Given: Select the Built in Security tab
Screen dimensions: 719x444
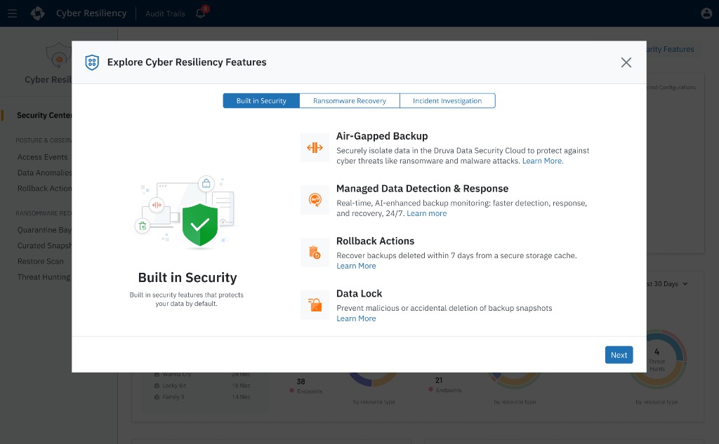Looking at the screenshot, I should (261, 101).
